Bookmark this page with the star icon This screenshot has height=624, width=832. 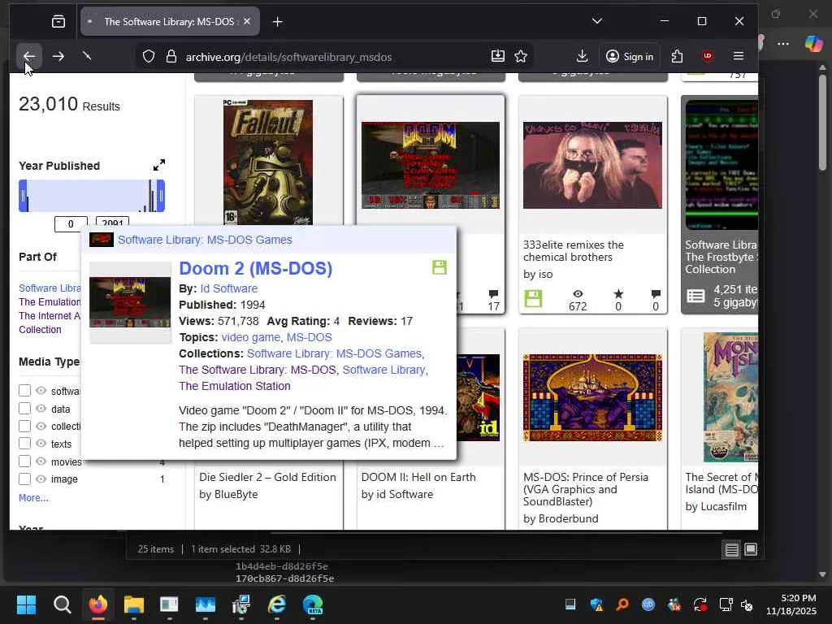coord(521,56)
